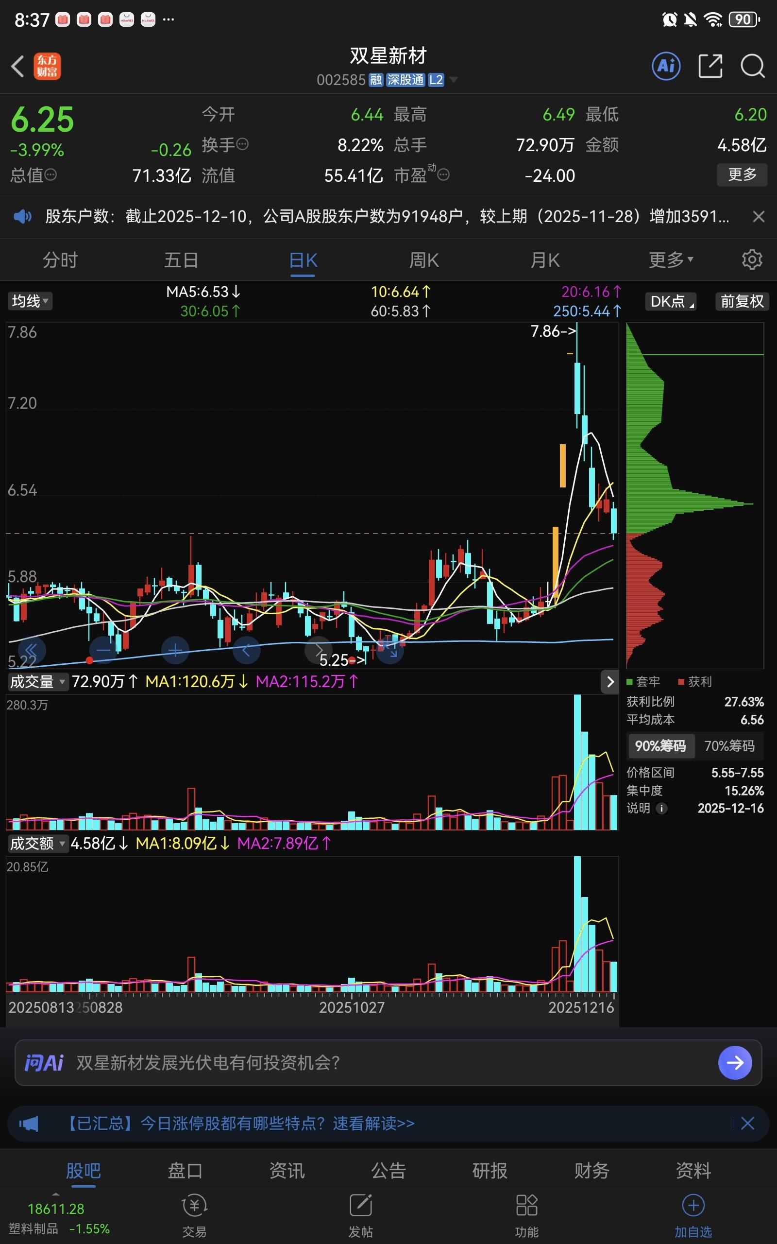Tap the chip distribution histogram
777x1244 pixels.
(x=695, y=496)
